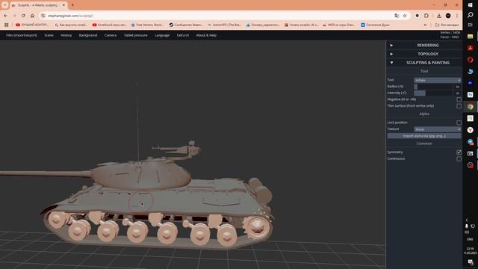Open the ActionVFX bookmark
The height and width of the screenshot is (269, 478).
pyautogui.click(x=224, y=25)
